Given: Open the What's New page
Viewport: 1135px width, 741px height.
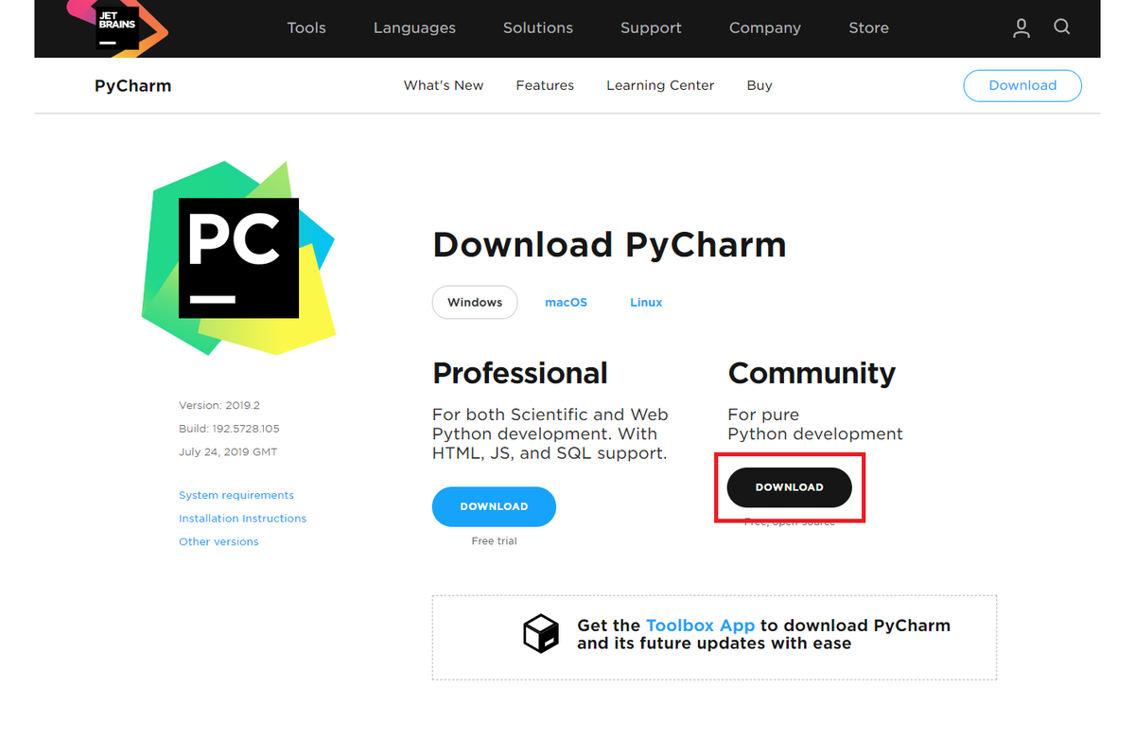Looking at the screenshot, I should click(x=444, y=85).
